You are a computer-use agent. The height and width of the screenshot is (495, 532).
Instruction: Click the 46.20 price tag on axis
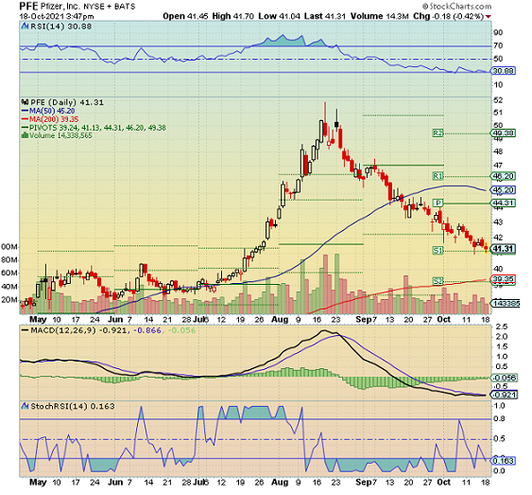point(504,176)
